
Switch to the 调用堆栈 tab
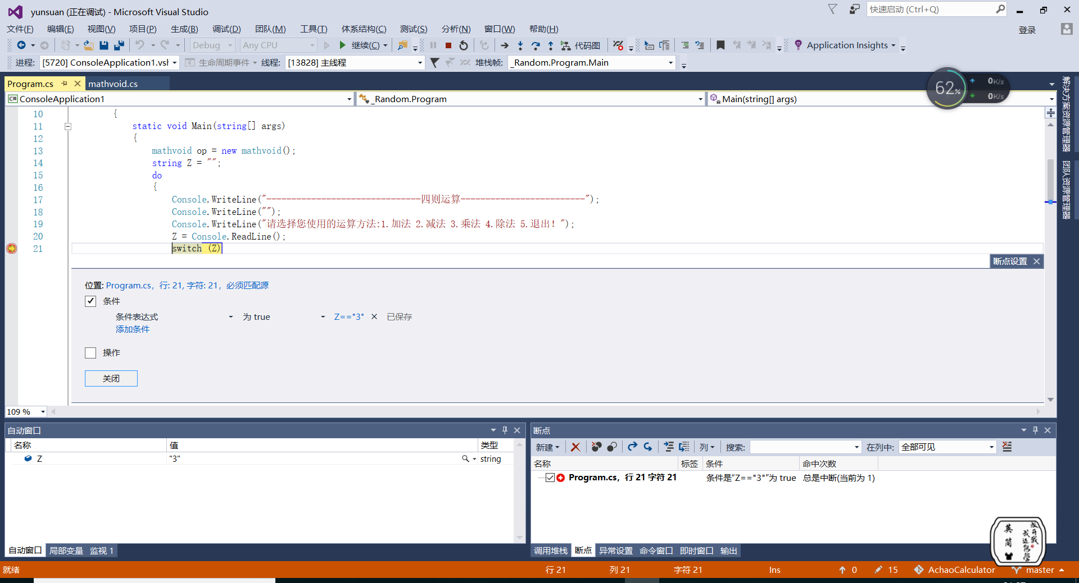click(x=551, y=551)
